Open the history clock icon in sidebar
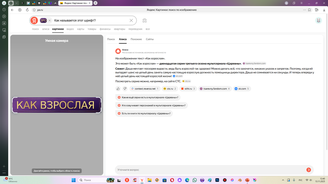Image resolution: width=328 pixels, height=184 pixels. 4,9
